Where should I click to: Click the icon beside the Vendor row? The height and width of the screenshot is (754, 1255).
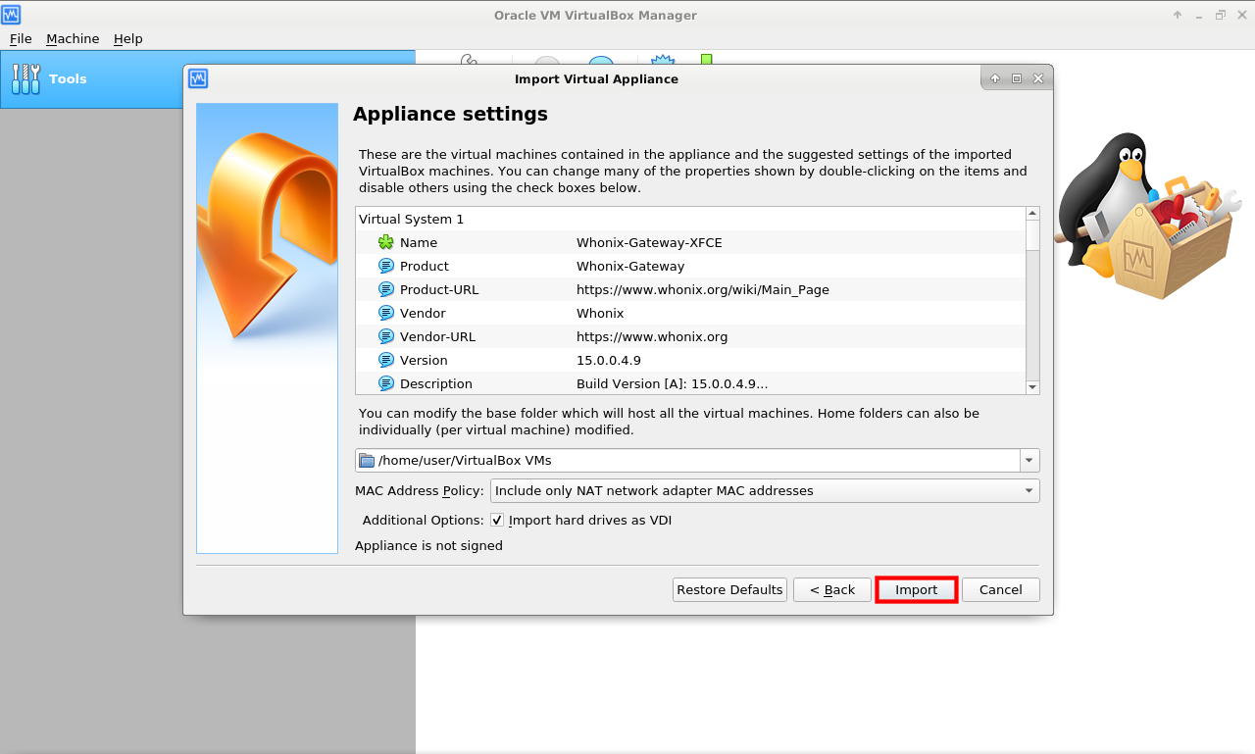tap(385, 313)
